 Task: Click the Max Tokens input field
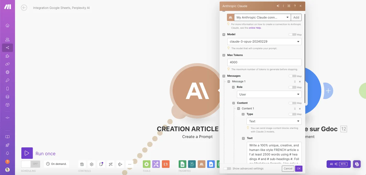point(264,62)
